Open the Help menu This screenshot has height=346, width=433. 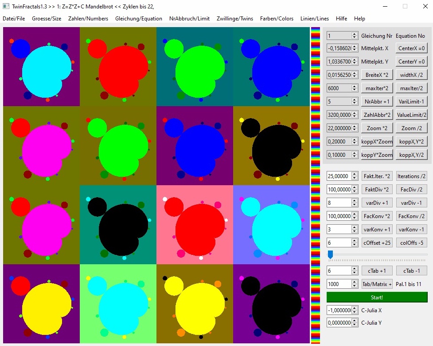pyautogui.click(x=359, y=19)
